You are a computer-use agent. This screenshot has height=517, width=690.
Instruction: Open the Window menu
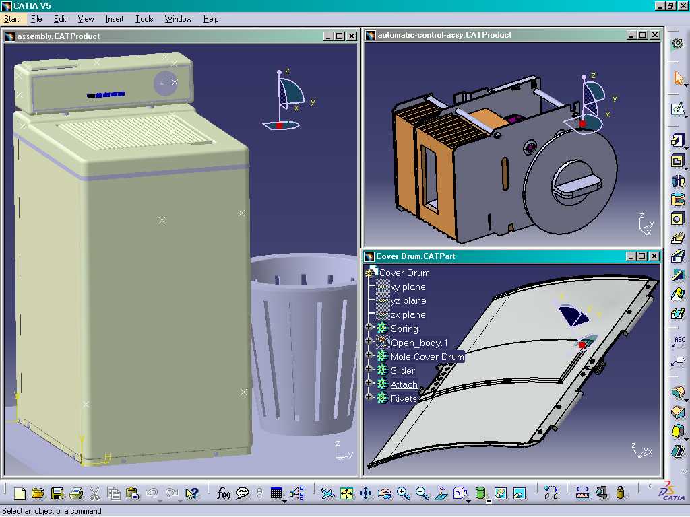coord(178,19)
